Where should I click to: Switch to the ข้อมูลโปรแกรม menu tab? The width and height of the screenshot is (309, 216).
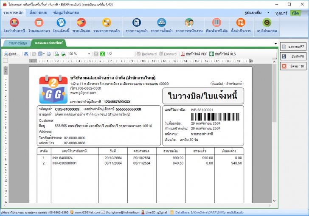tap(66, 13)
